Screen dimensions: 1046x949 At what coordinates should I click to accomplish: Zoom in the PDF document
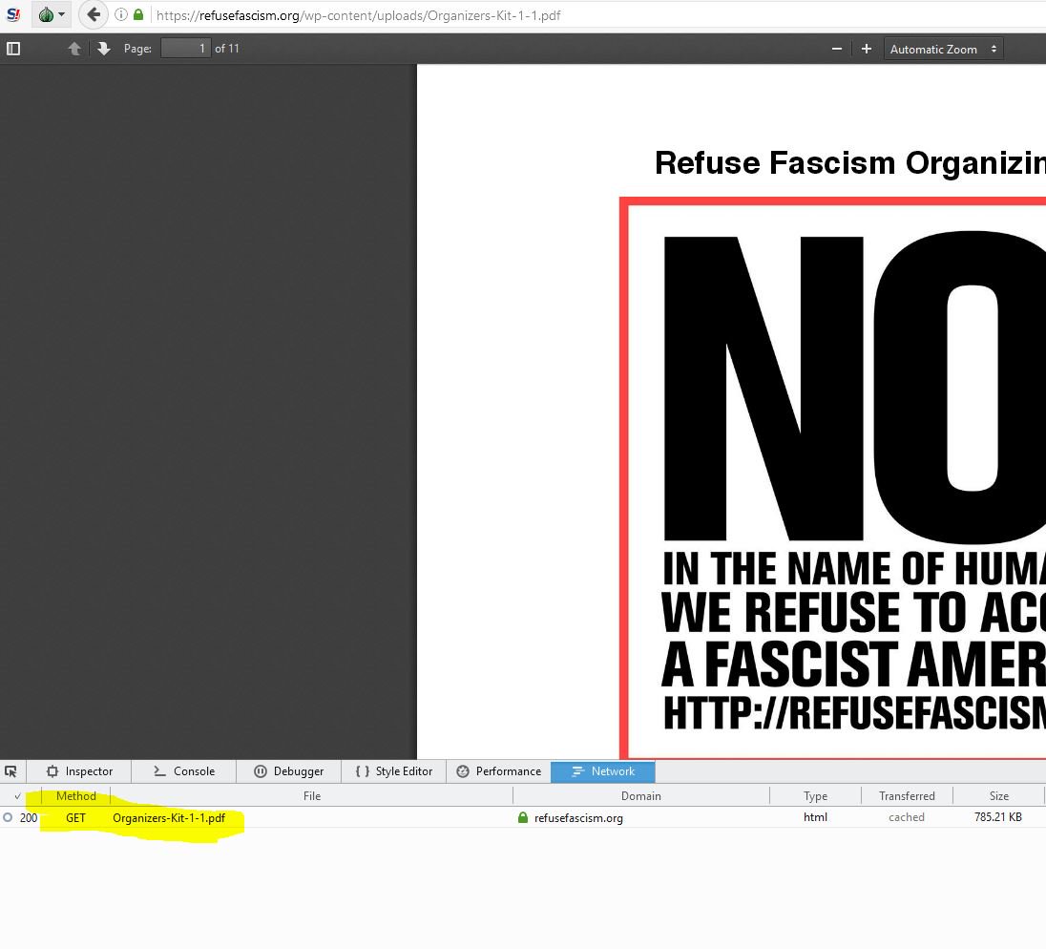[866, 49]
